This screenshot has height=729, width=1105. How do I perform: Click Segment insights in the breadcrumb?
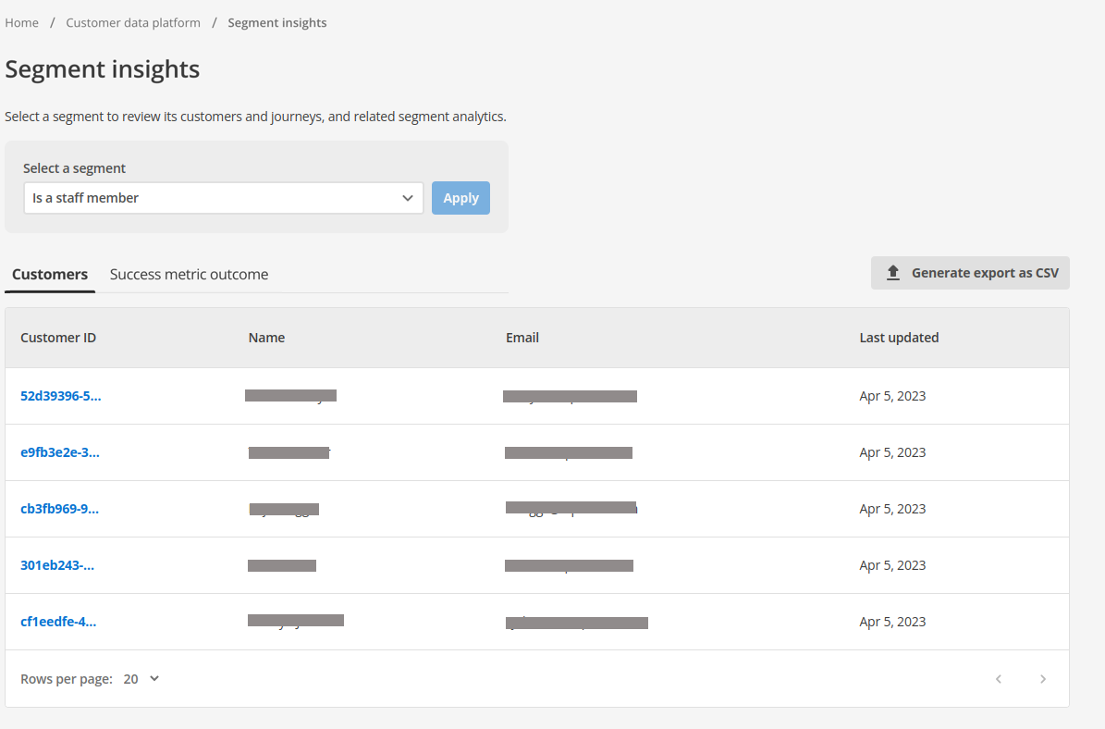tap(277, 22)
